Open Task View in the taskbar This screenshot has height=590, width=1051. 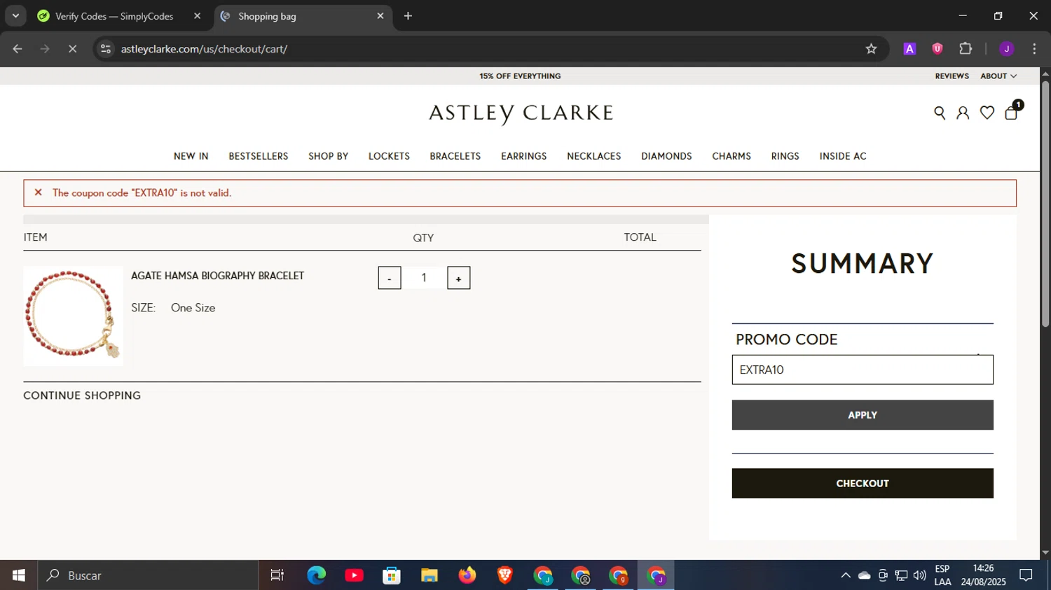pos(277,575)
